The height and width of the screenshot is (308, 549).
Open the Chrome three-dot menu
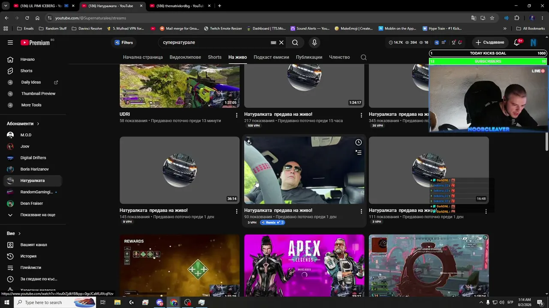[543, 18]
